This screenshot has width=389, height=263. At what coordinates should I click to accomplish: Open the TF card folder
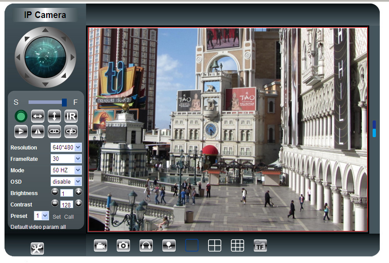(260, 246)
